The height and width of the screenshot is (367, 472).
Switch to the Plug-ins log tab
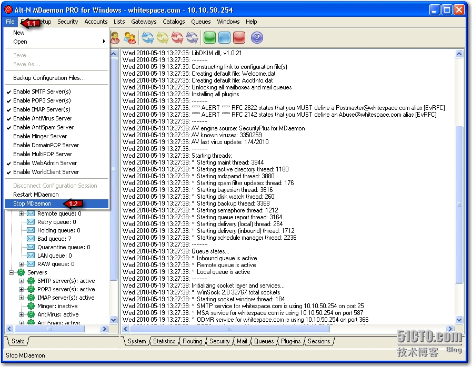tap(291, 341)
